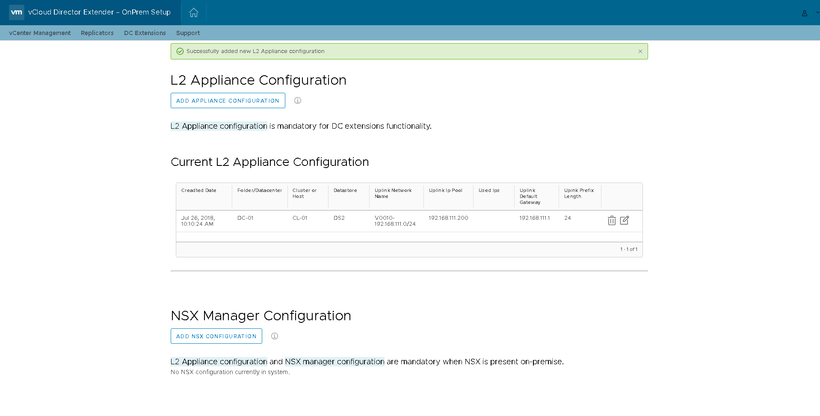Screen dimensions: 820x416
Task: Click Used Ips column header
Action: (x=489, y=191)
